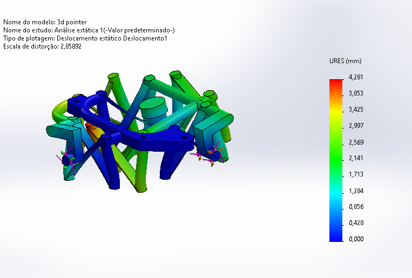Click 'Escala de distorção: 2,85892' text
This screenshot has width=412, height=278.
tap(42, 46)
